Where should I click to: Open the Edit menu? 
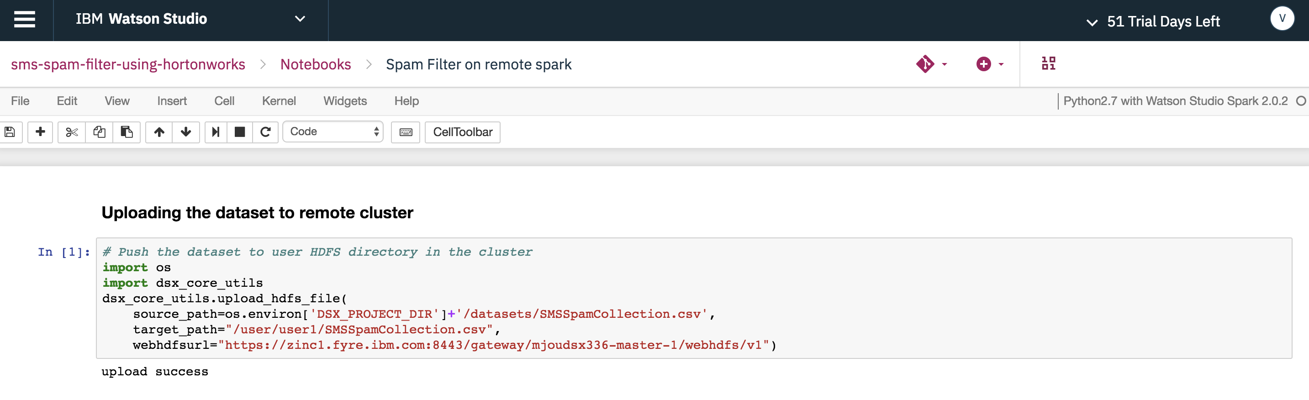tap(67, 101)
